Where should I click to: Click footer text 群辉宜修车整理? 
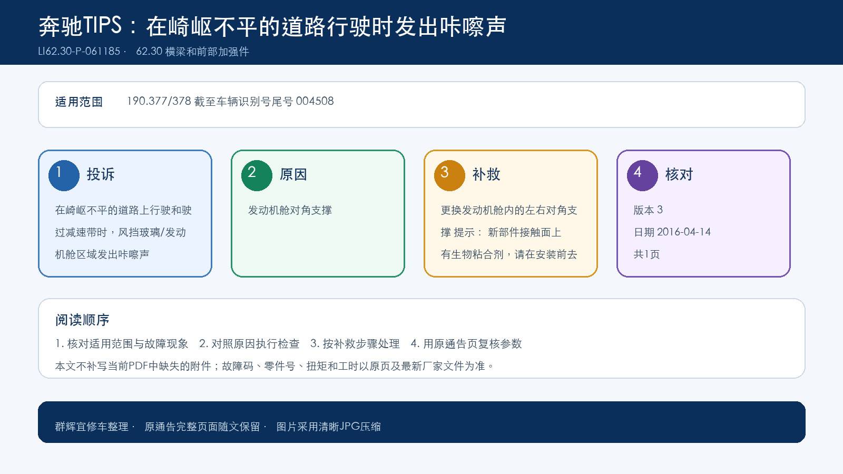click(92, 427)
